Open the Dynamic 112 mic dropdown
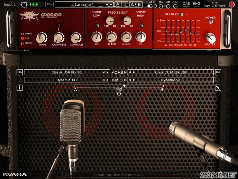This screenshot has width=238, height=179. coord(67,80)
